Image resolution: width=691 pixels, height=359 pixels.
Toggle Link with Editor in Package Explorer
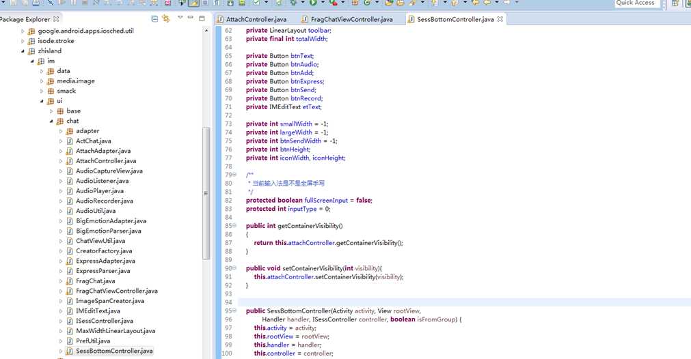click(166, 18)
